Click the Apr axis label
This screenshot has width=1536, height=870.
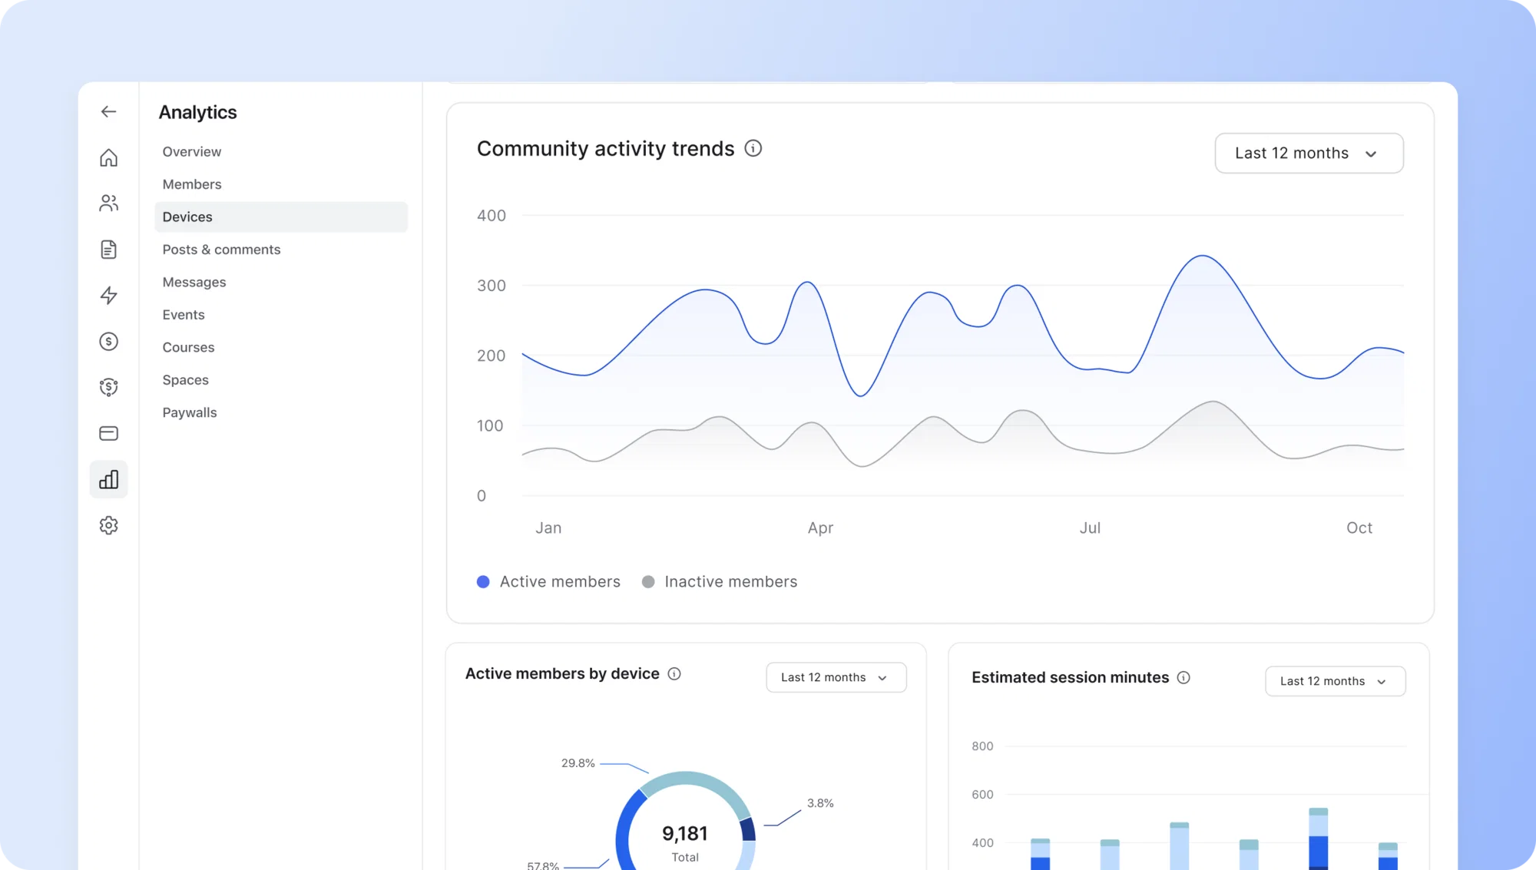[820, 528]
